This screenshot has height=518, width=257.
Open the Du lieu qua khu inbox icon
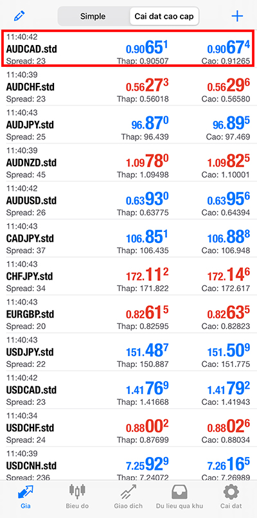point(179,492)
